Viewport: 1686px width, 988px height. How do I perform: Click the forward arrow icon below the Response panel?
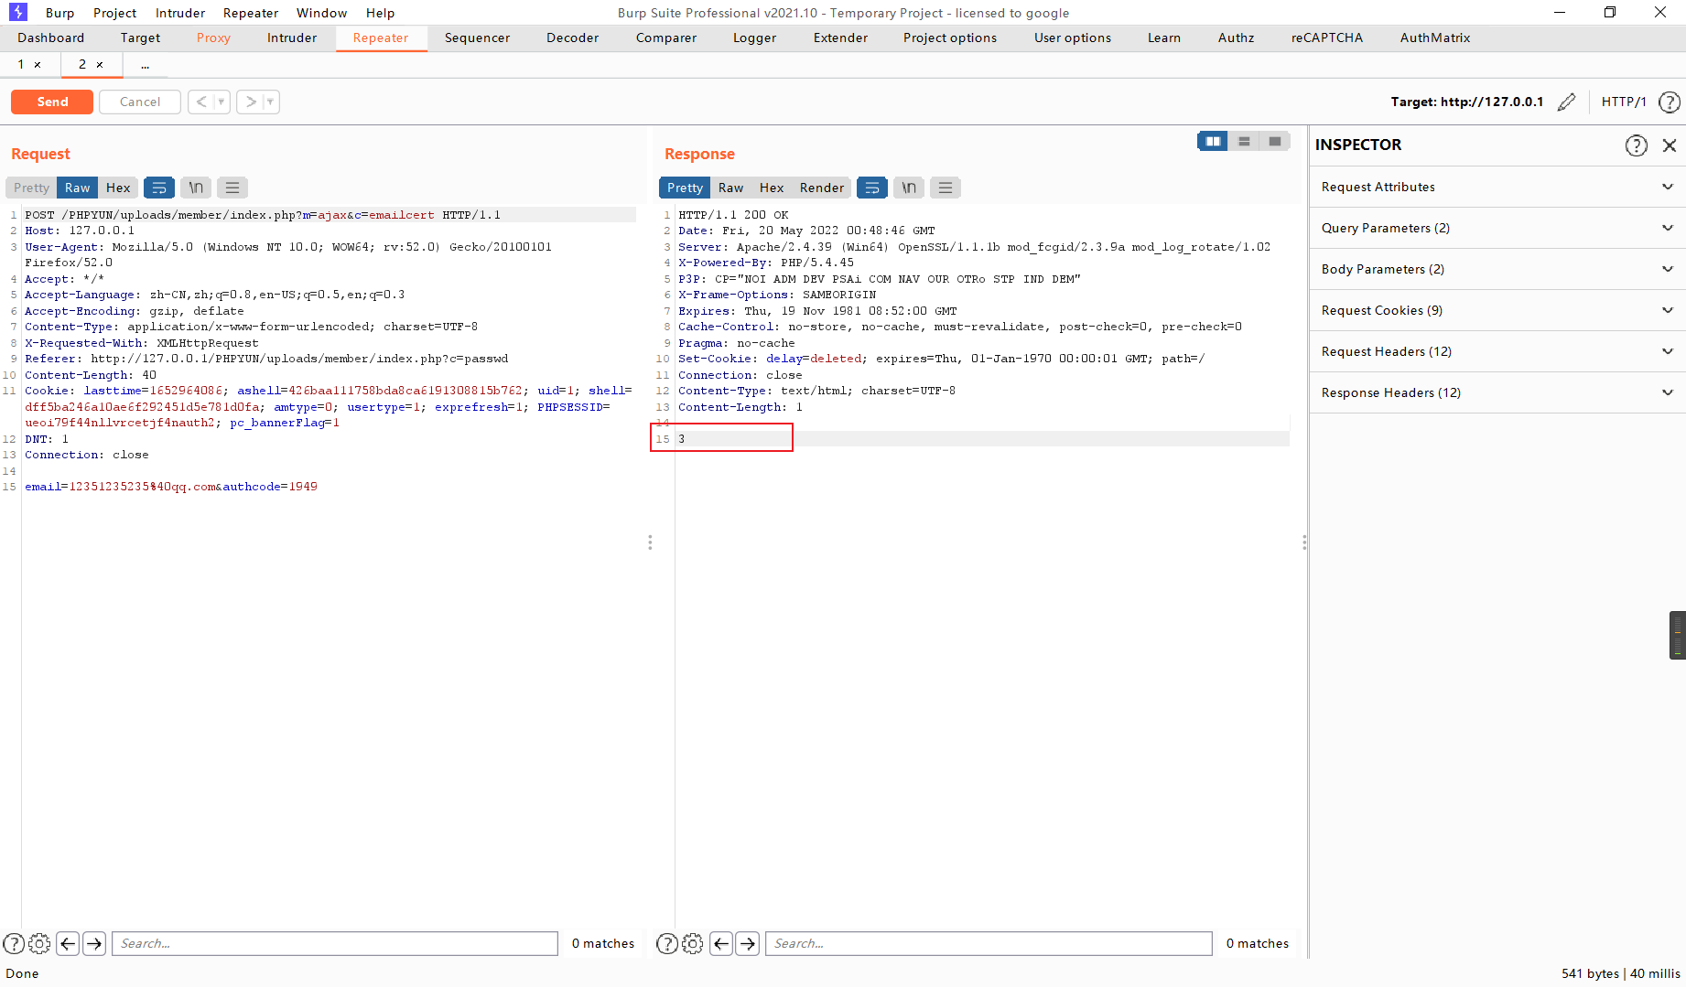[x=748, y=943]
